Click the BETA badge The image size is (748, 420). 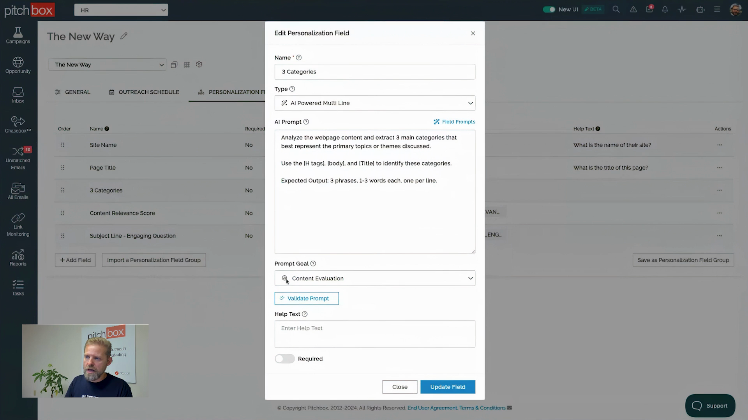[593, 9]
